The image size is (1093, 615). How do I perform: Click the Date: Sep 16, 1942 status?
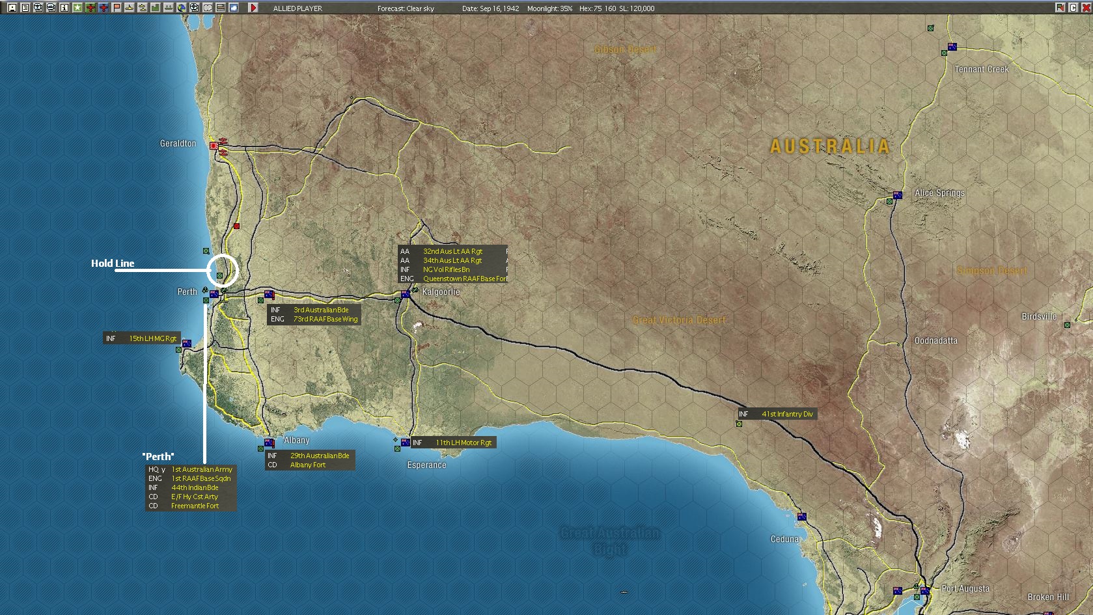coord(490,8)
